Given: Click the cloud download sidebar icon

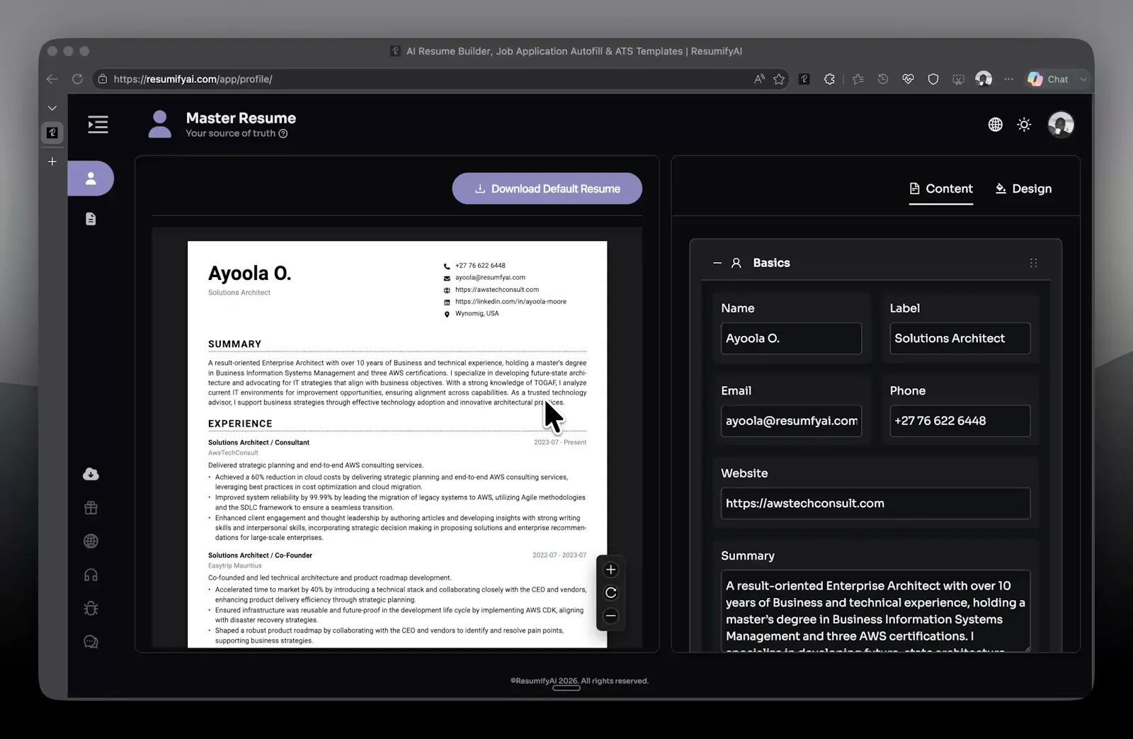Looking at the screenshot, I should (91, 474).
